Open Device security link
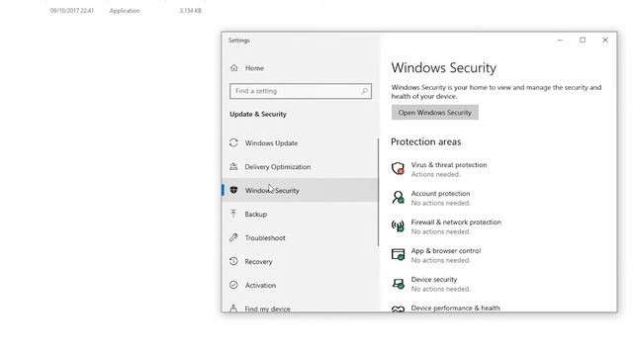This screenshot has height=356, width=633. click(x=434, y=279)
